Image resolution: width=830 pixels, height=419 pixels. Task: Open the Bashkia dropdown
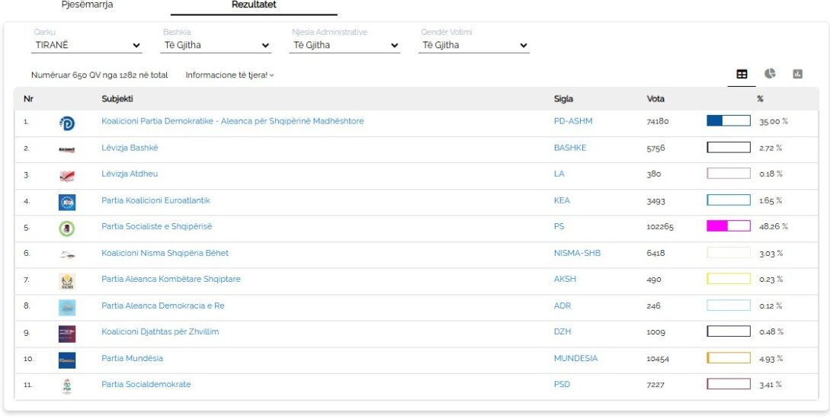[216, 46]
